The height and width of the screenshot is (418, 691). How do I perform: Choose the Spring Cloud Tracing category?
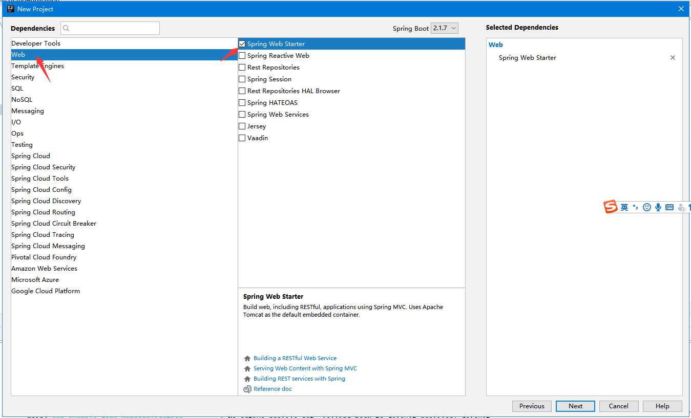124,235
